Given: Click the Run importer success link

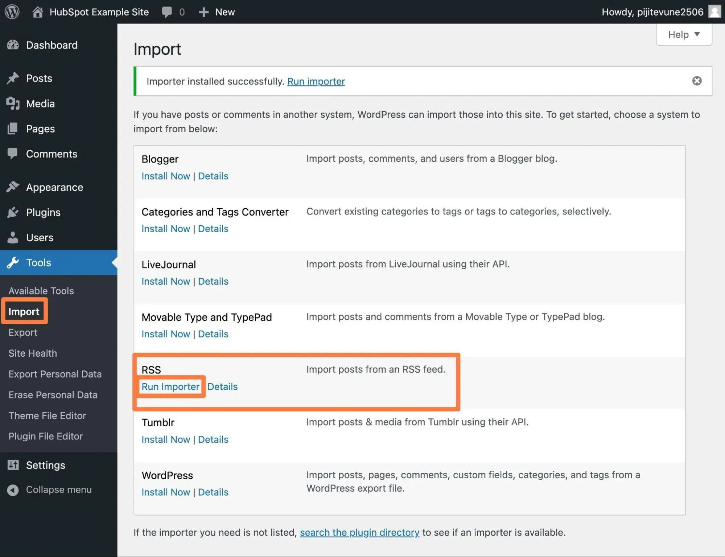Looking at the screenshot, I should (x=316, y=81).
